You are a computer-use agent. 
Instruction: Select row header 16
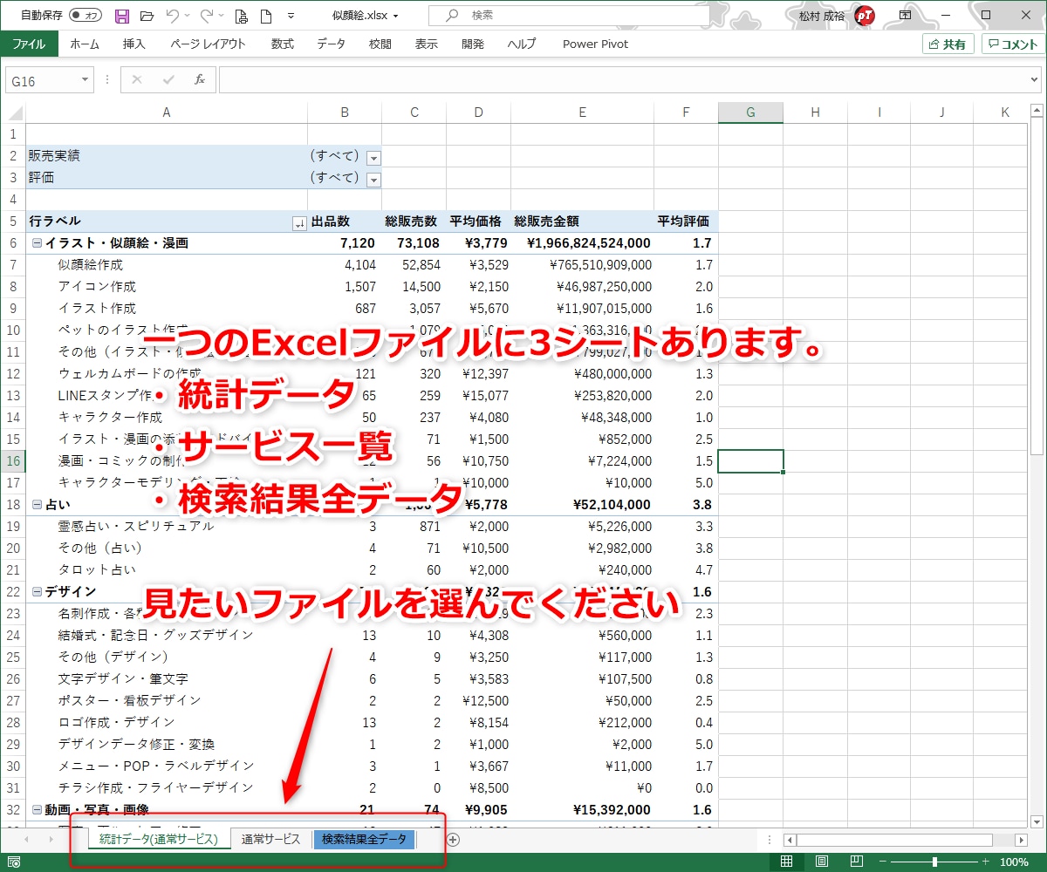[12, 461]
